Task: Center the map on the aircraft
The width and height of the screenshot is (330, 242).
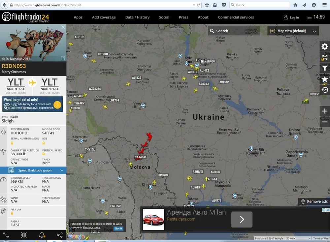Action: coord(24,235)
